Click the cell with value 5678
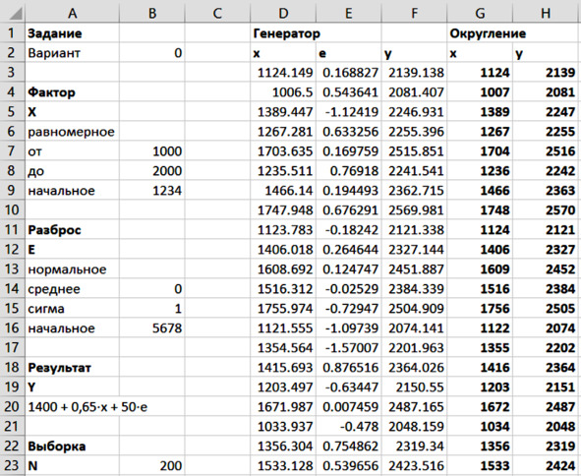This screenshot has width=581, height=476. [x=152, y=328]
